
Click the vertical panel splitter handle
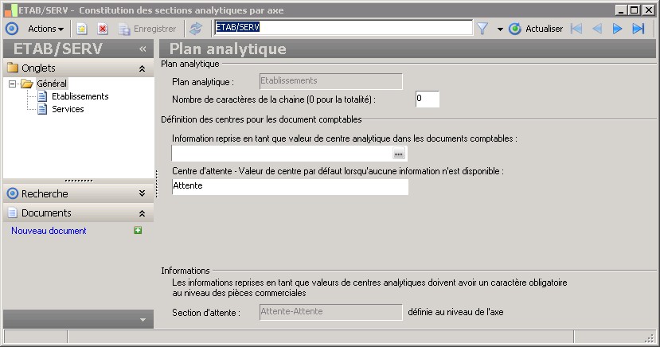click(157, 184)
